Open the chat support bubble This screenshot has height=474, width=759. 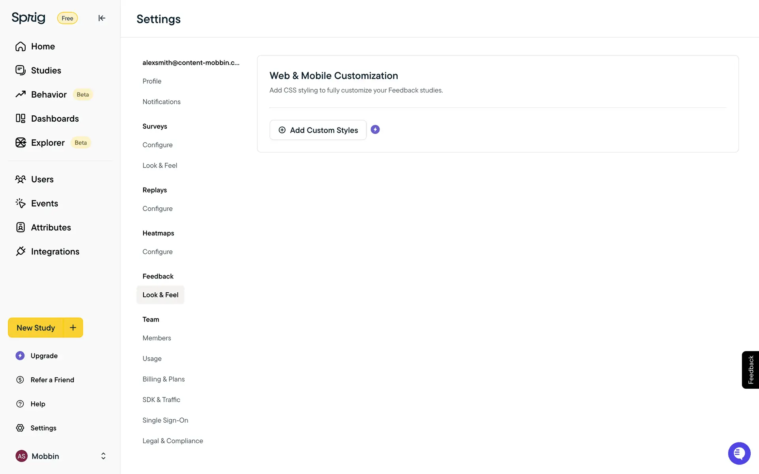[739, 453]
